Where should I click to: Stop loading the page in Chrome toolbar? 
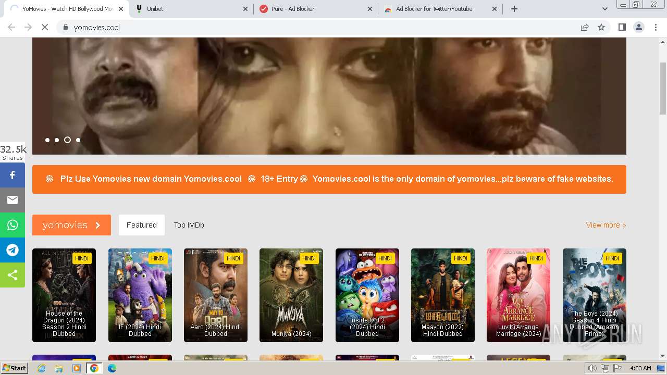pos(45,27)
